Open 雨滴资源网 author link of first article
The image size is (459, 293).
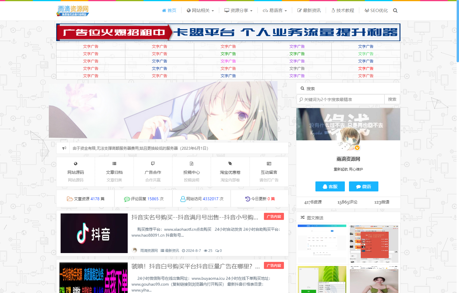(149, 251)
